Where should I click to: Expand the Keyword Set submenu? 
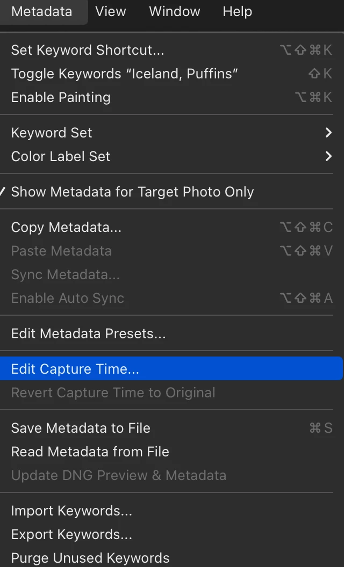click(x=52, y=133)
